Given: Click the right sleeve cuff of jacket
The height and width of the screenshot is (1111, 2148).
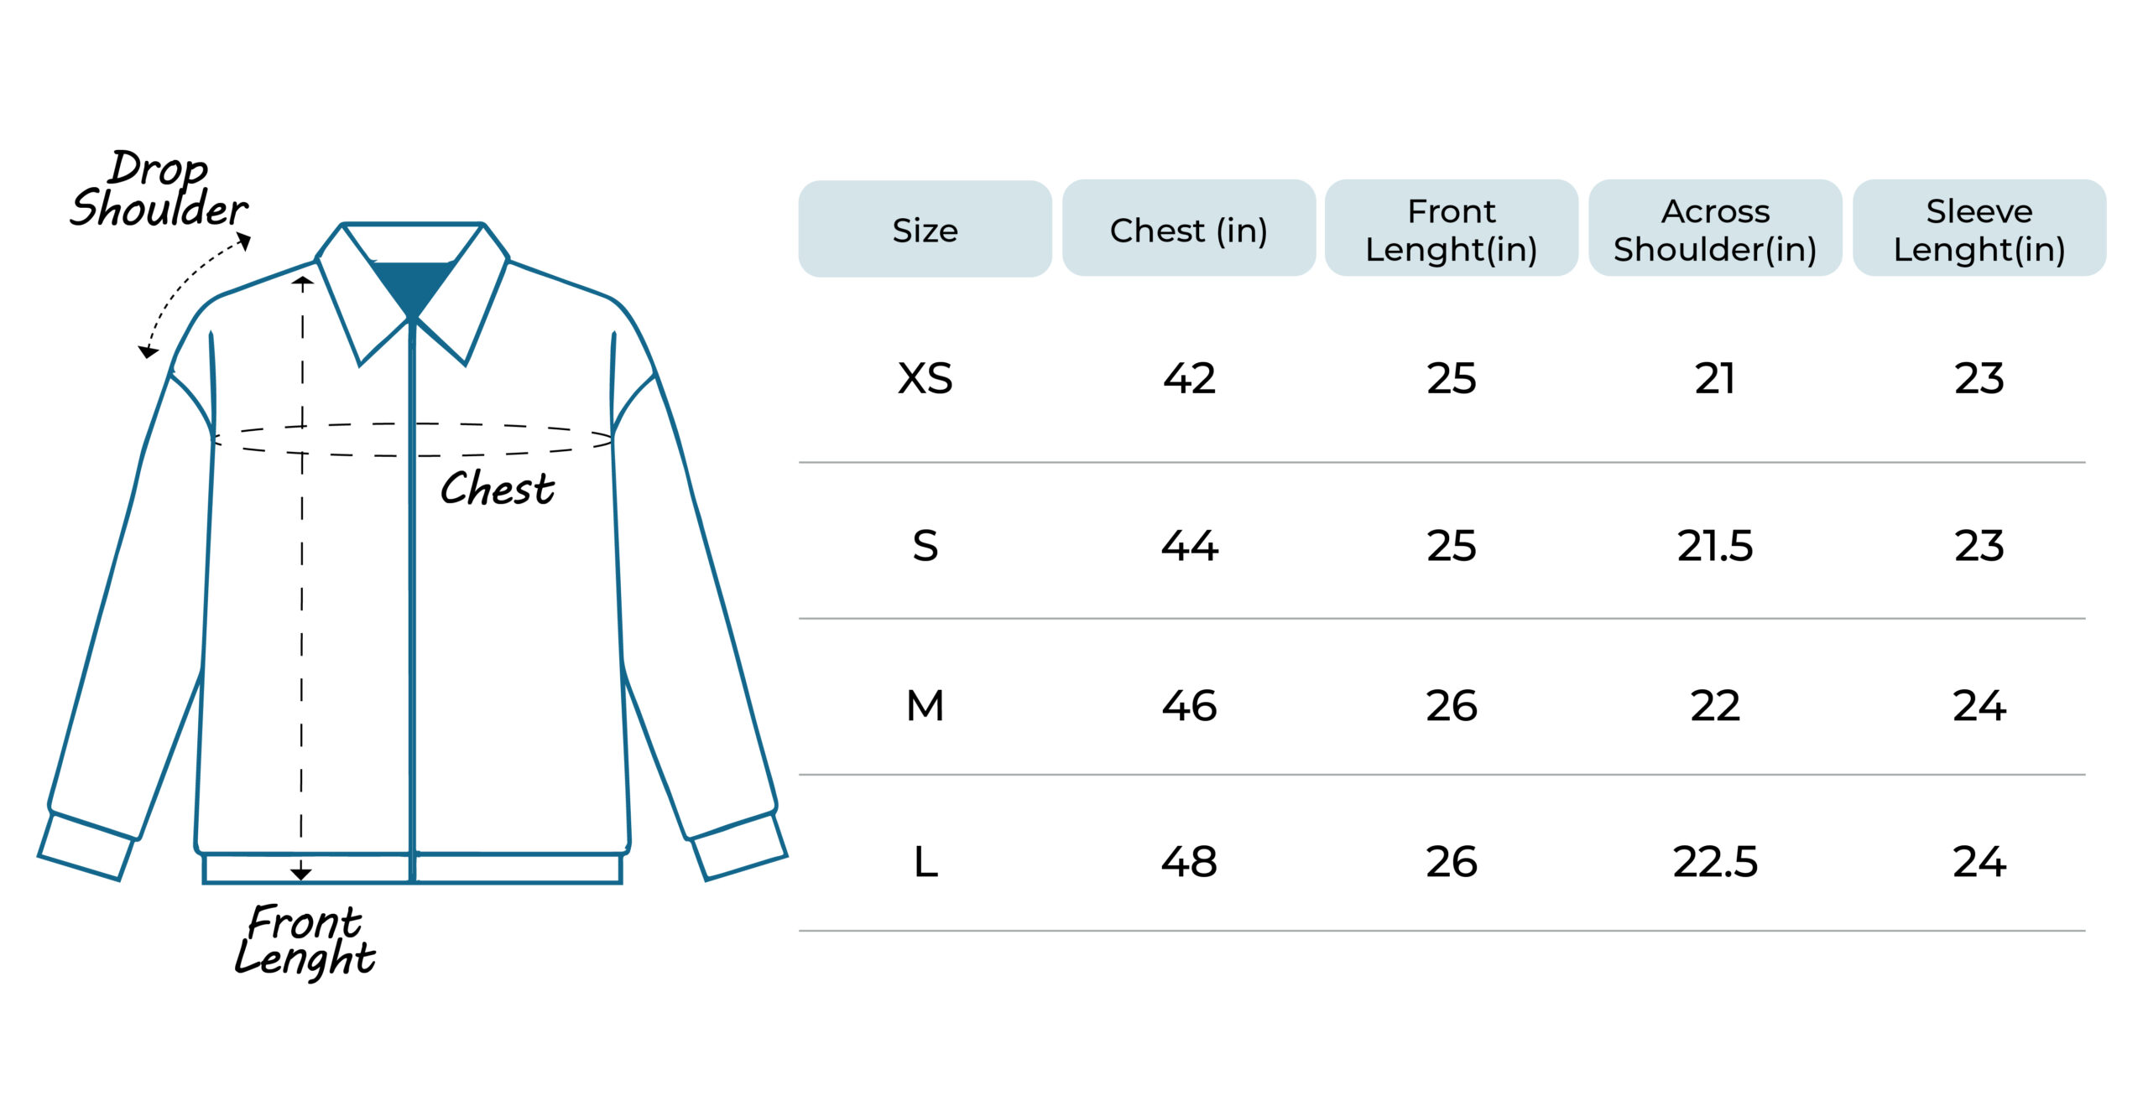Looking at the screenshot, I should (739, 845).
